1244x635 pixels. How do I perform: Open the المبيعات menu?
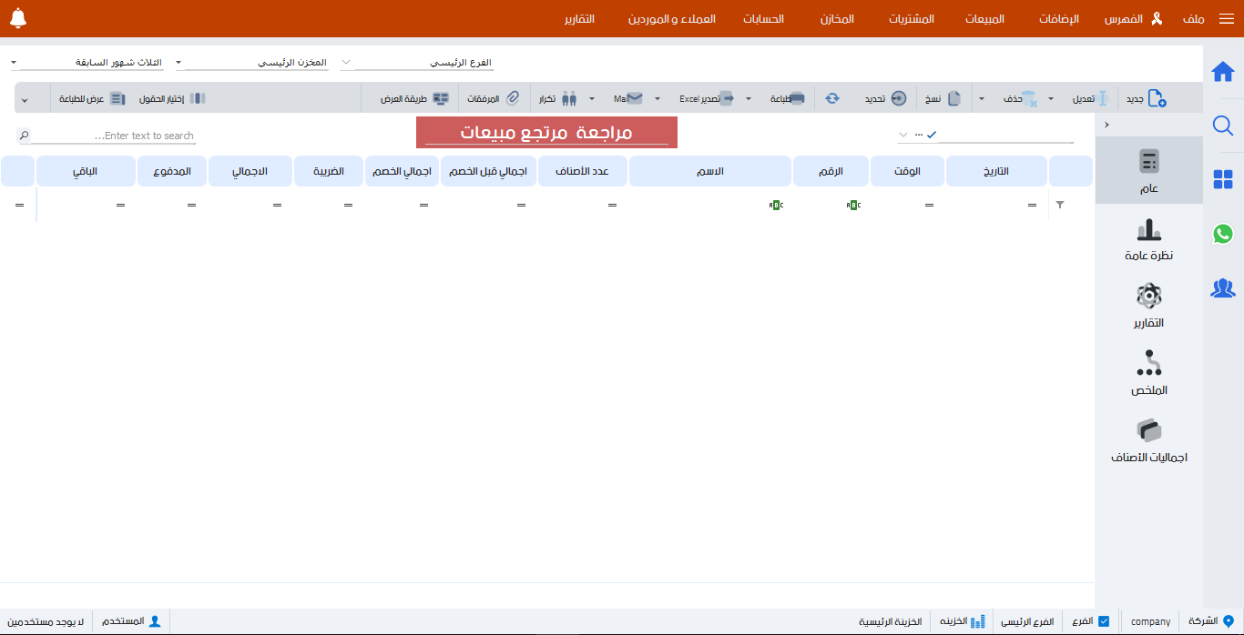984,18
